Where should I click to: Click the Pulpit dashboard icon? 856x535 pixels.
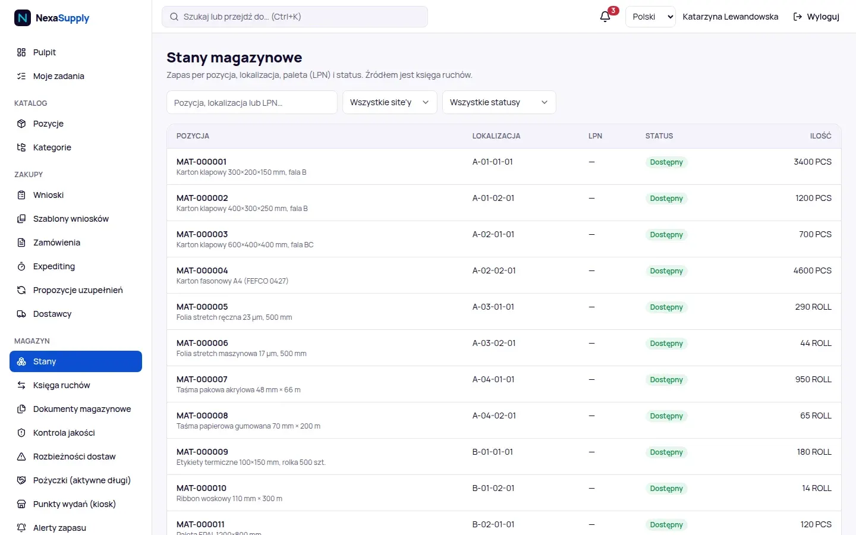click(21, 52)
